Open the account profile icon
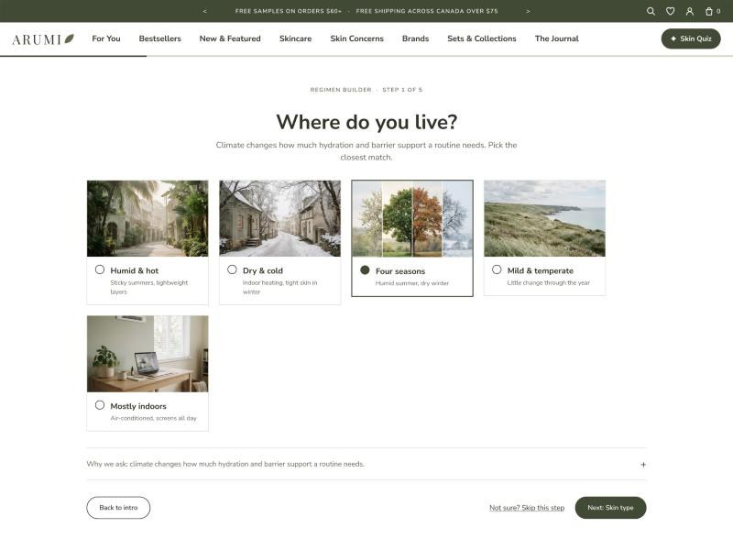This screenshot has width=733, height=550. coord(690,11)
